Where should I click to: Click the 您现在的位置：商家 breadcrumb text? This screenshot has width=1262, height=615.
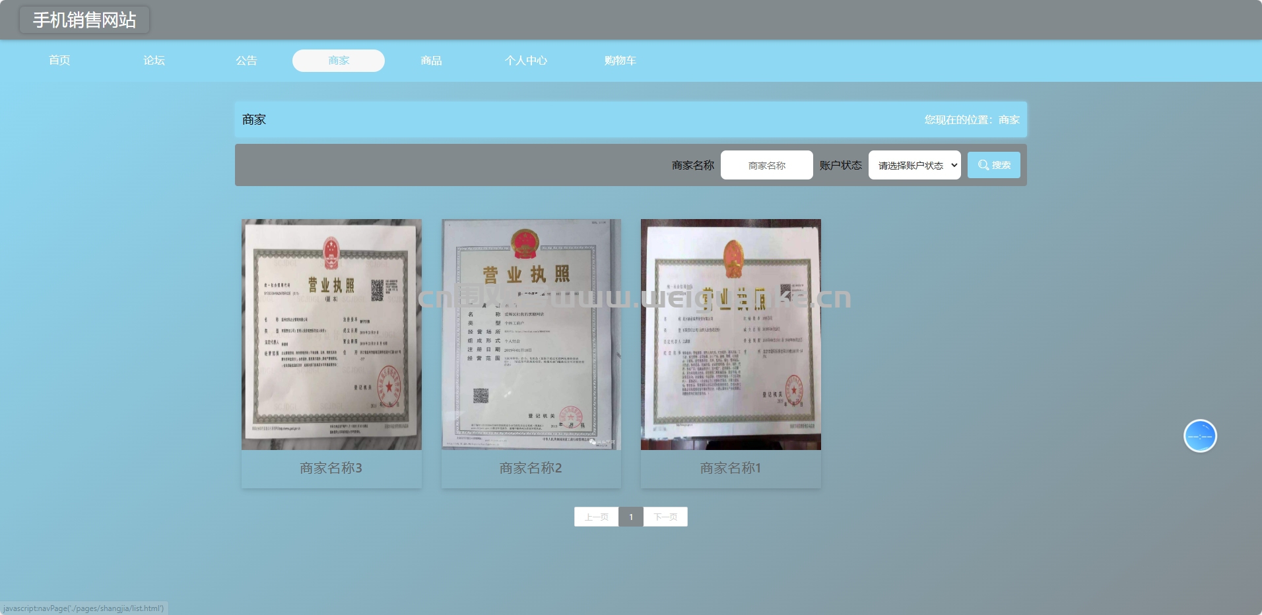coord(972,119)
